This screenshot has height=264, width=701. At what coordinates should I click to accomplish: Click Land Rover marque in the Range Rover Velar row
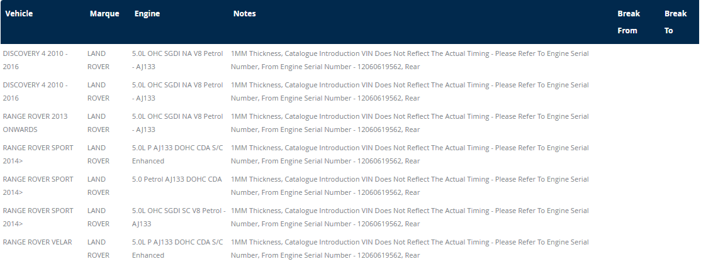(98, 248)
